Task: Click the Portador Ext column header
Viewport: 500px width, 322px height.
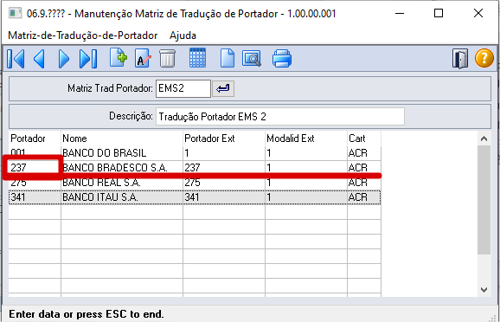Action: (224, 138)
